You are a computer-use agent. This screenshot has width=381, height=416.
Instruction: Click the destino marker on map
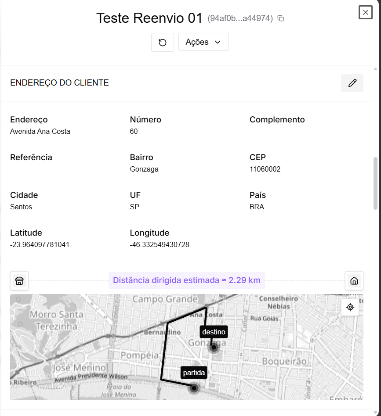214,347
